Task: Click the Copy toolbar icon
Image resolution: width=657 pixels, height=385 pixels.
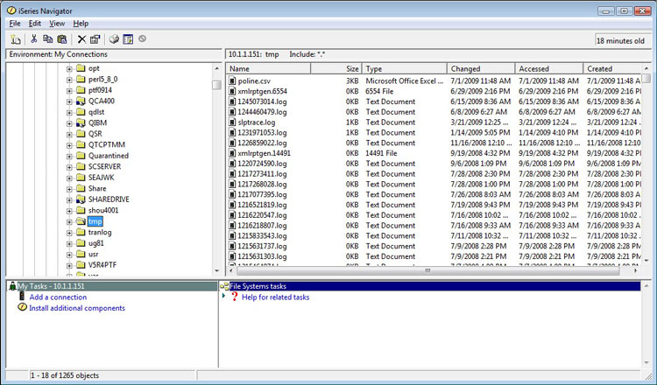Action: [x=48, y=39]
